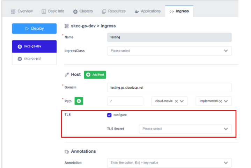This screenshot has height=168, width=251.
Task: Click the Annotations section heading
Action: pyautogui.click(x=83, y=151)
